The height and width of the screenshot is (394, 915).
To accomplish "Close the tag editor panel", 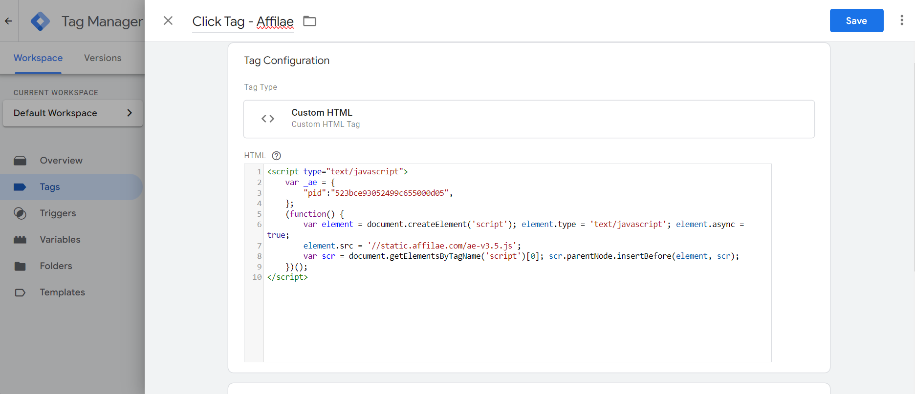I will 168,21.
